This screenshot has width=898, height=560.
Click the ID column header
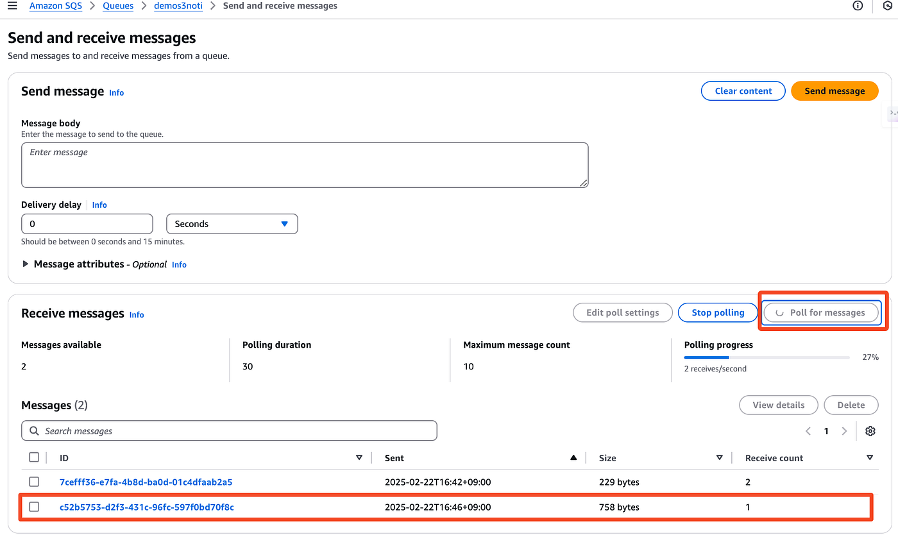pos(64,458)
